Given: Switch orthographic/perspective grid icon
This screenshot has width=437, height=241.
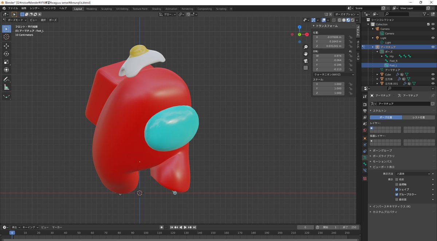Looking at the screenshot, I should point(306,67).
